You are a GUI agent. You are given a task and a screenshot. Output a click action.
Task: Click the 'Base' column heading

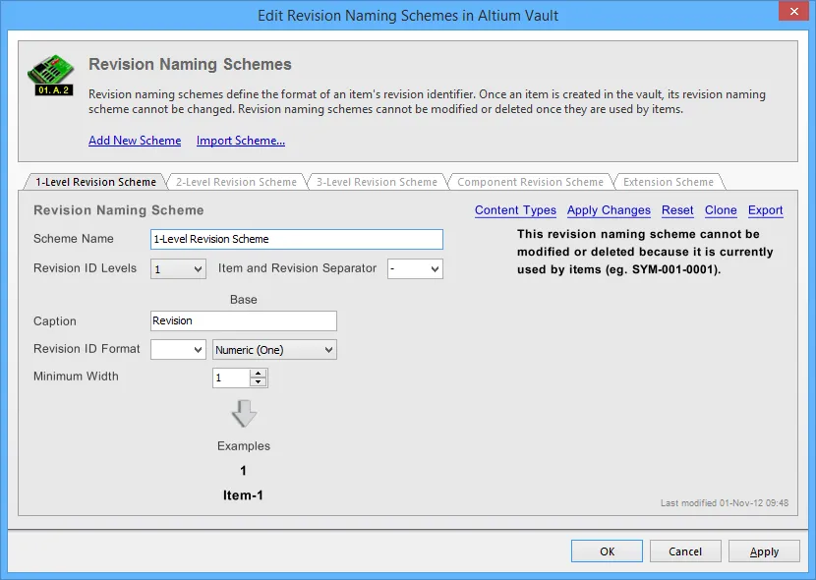pos(244,300)
